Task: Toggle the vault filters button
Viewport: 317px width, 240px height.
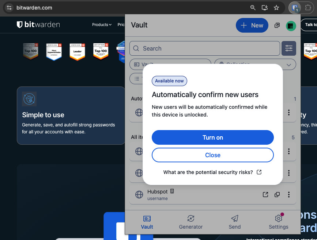Action: pos(288,48)
